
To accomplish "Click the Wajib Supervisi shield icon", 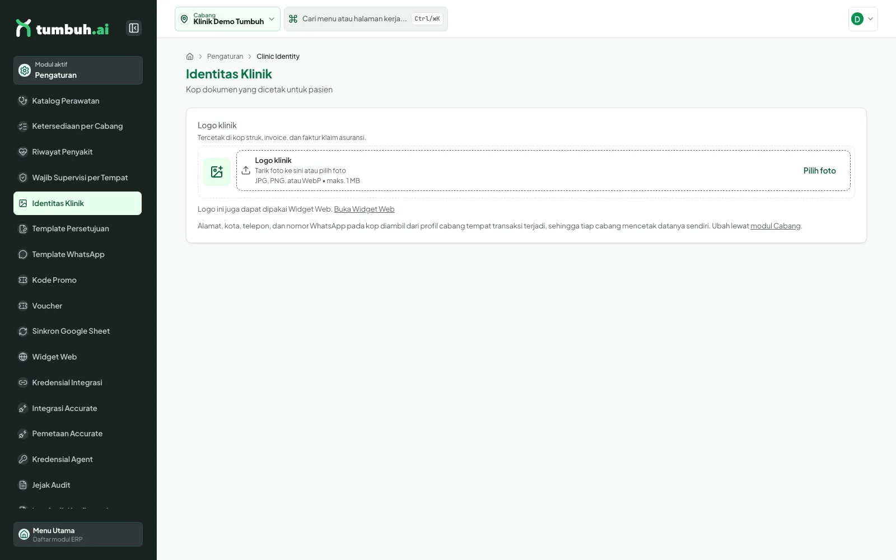I will 23,178.
